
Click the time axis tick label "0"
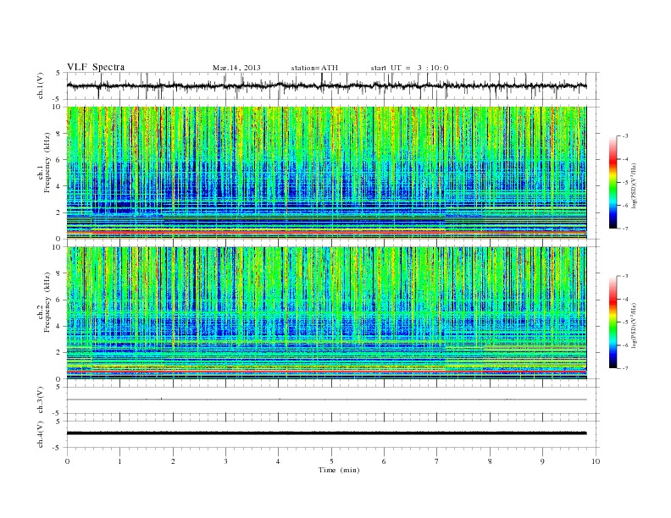tap(67, 461)
